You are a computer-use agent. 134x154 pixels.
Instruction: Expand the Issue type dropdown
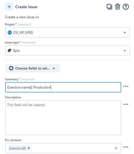click(x=125, y=50)
